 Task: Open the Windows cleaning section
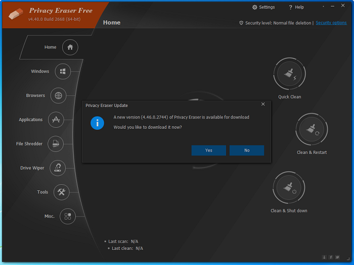[63, 72]
